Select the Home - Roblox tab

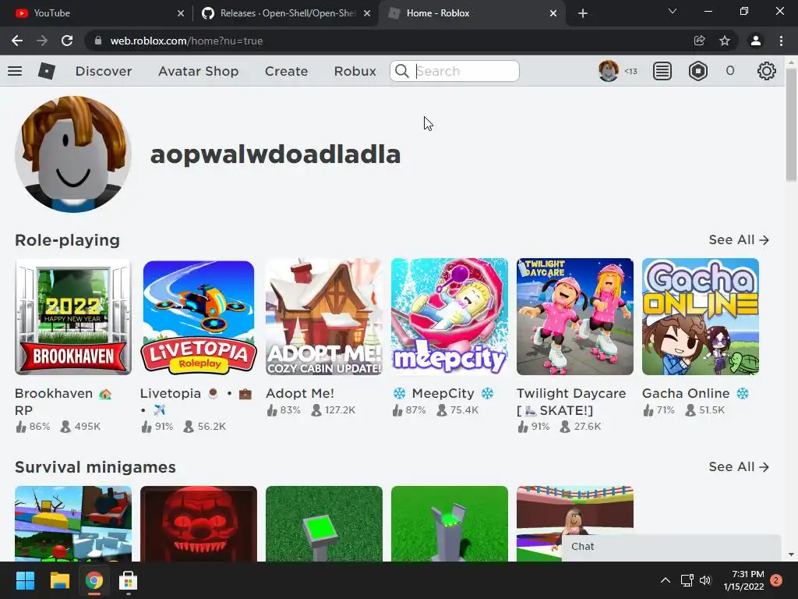(471, 13)
